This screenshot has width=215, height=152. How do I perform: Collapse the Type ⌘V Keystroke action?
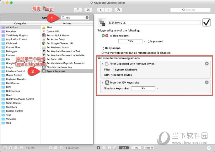[x=102, y=82]
